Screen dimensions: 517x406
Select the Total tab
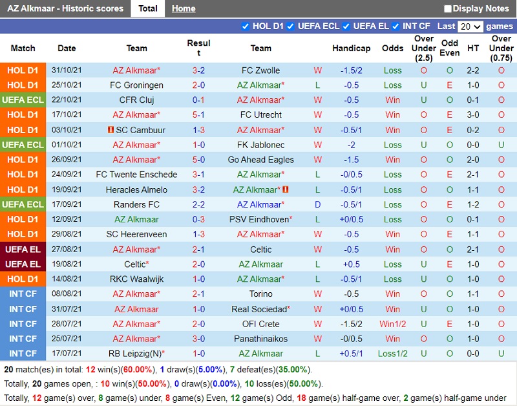pos(148,8)
